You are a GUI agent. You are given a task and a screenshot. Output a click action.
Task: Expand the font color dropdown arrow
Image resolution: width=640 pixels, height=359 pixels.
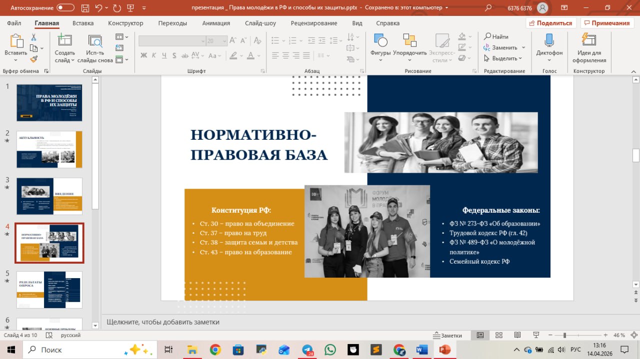tap(258, 55)
